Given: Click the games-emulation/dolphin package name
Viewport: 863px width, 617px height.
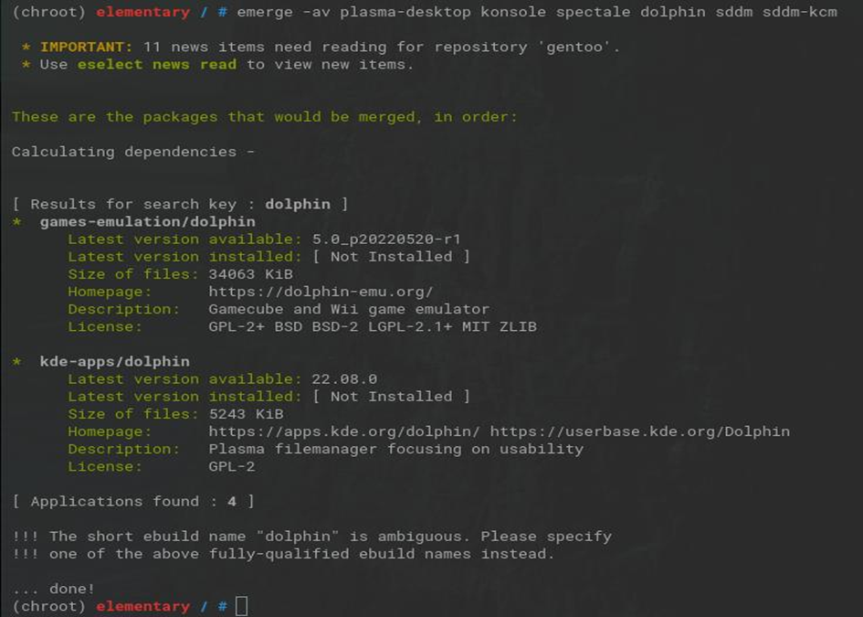Looking at the screenshot, I should [147, 222].
